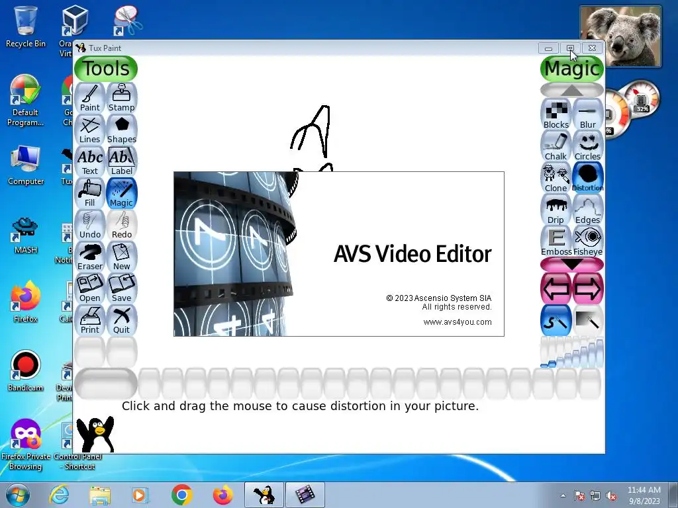Open the Windows Start menu

coord(18,495)
